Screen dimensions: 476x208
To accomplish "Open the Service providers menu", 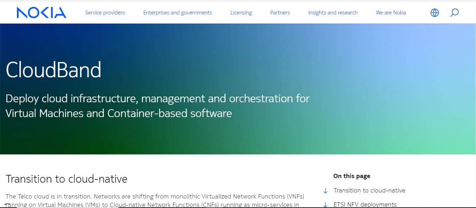I will click(105, 12).
